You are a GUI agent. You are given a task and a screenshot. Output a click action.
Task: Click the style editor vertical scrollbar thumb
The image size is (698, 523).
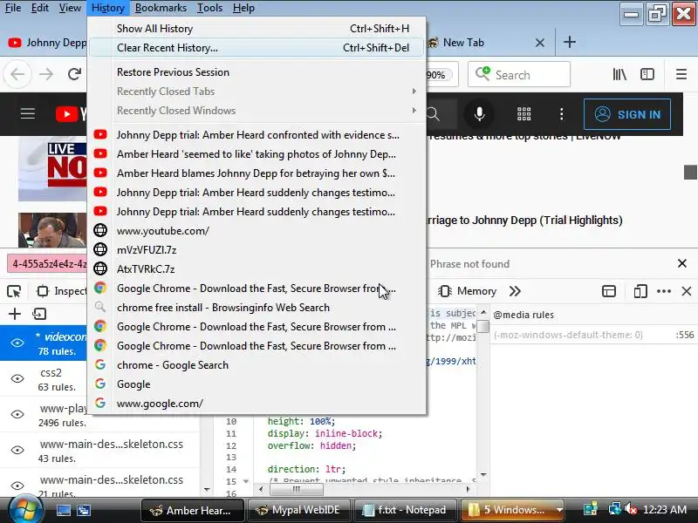point(483,327)
